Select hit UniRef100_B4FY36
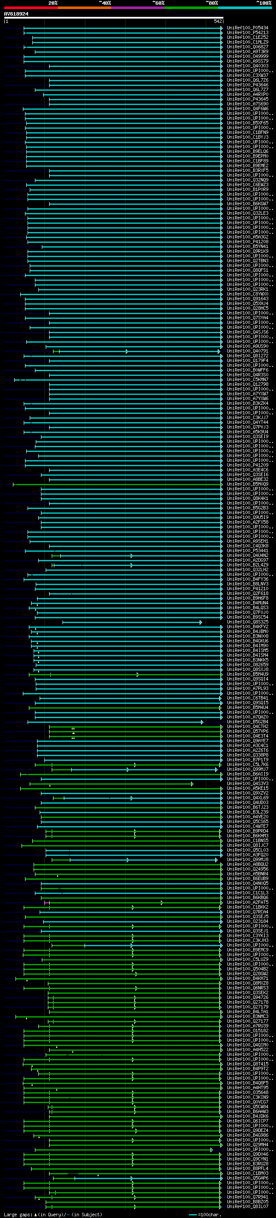 [248, 579]
